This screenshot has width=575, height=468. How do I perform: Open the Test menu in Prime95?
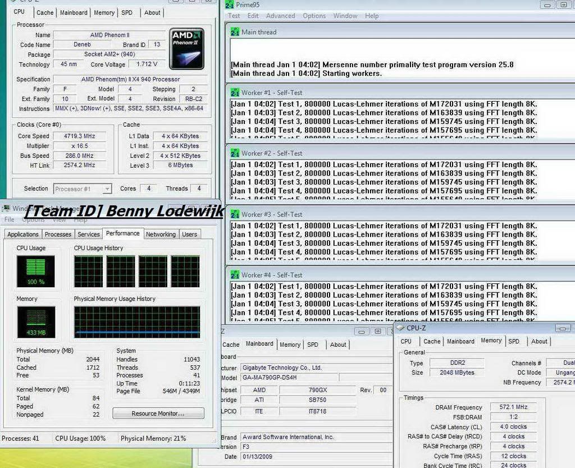(234, 16)
